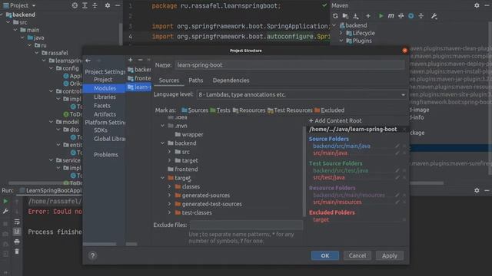Select src/main/resources resource folder entry
The width and height of the screenshot is (492, 276).
pos(337,202)
